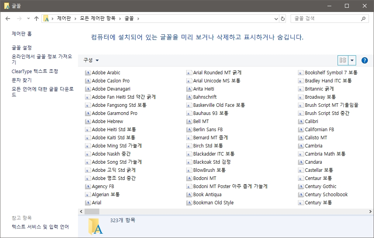The width and height of the screenshot is (374, 238).
Task: Select Cambria Math 보통 font
Action: [322, 154]
